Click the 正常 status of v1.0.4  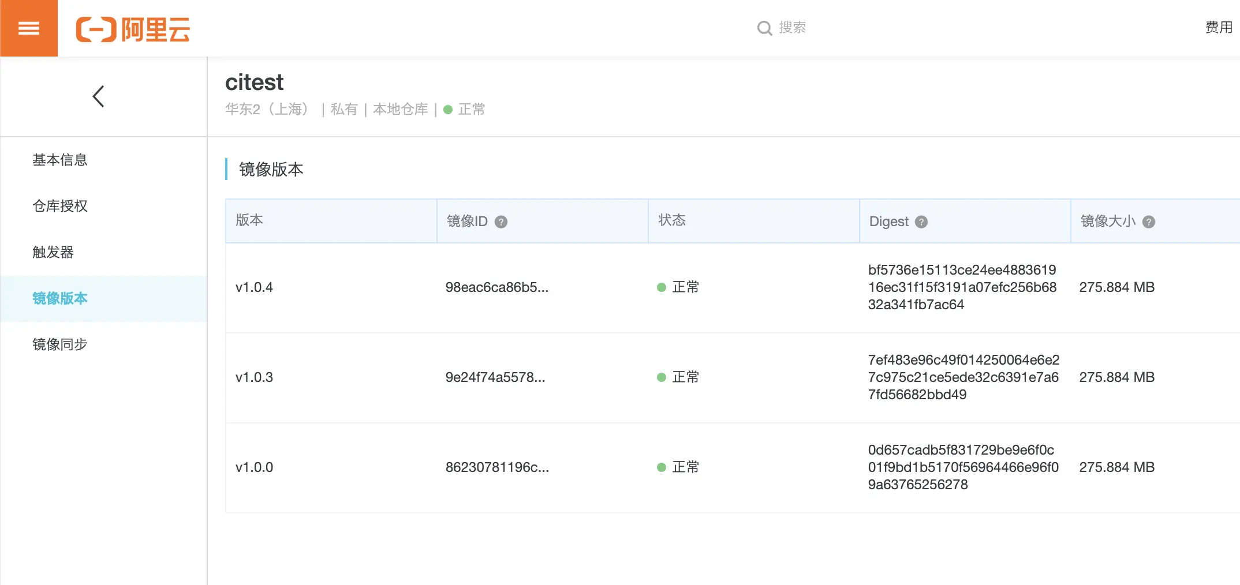(678, 287)
